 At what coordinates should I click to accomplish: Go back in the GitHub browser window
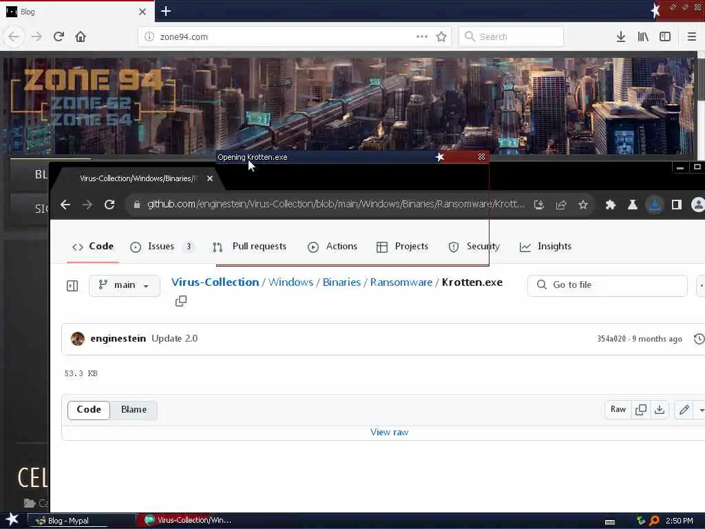65,205
